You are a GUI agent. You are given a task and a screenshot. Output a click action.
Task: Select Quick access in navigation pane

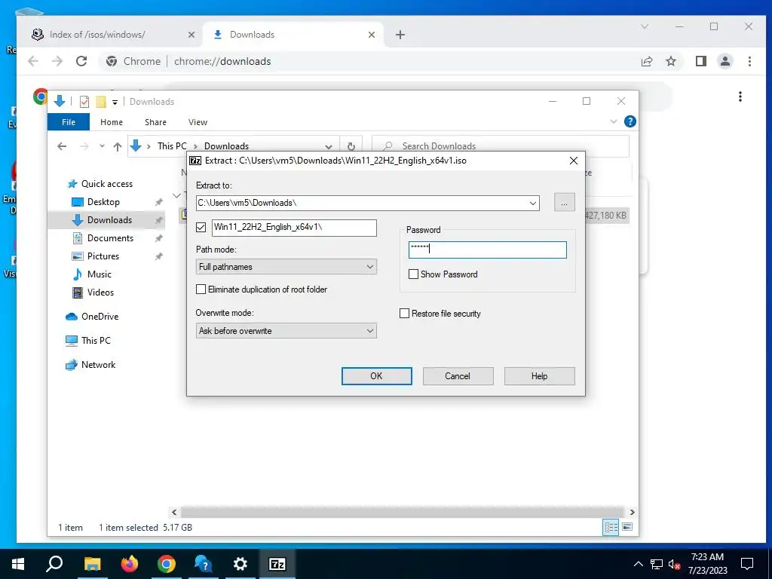[x=107, y=184]
